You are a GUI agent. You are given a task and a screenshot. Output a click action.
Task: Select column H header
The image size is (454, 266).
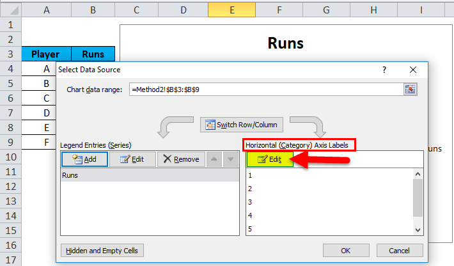[373, 10]
